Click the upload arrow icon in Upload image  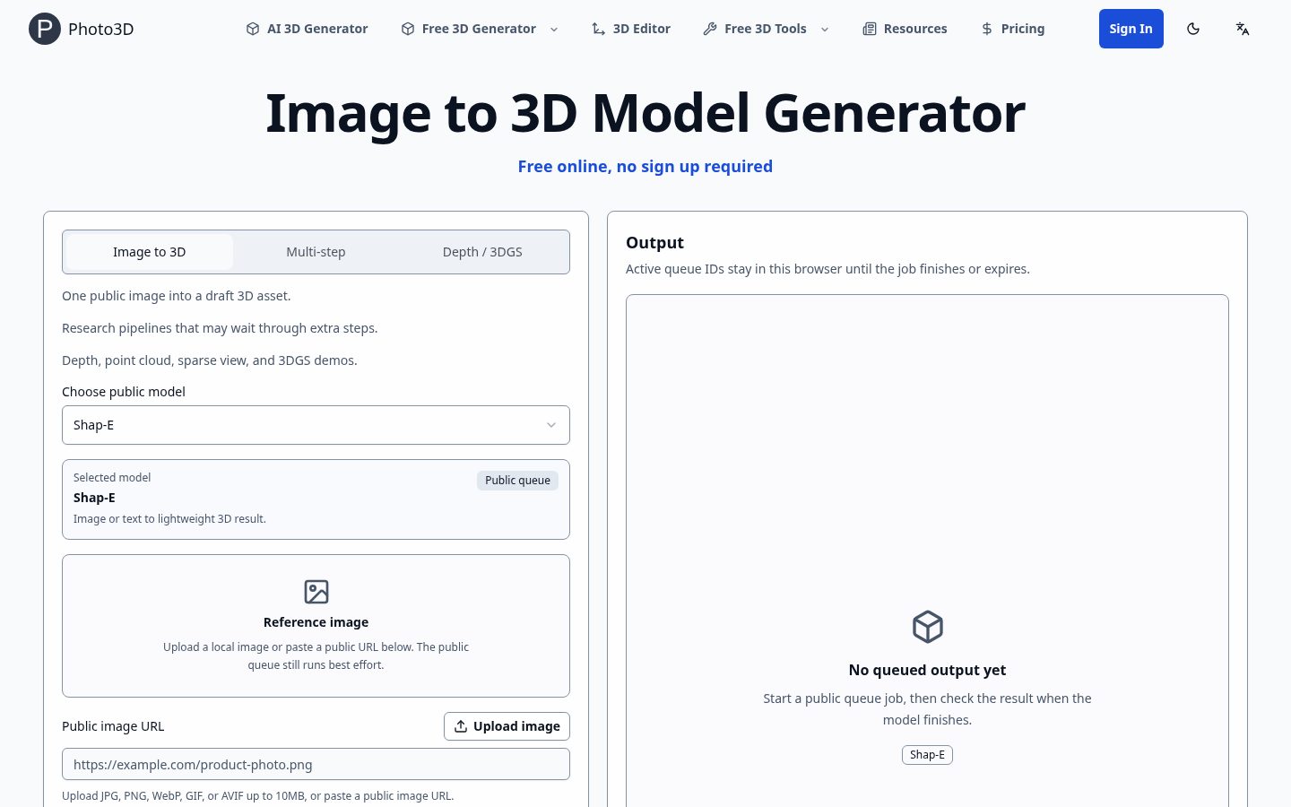(461, 726)
